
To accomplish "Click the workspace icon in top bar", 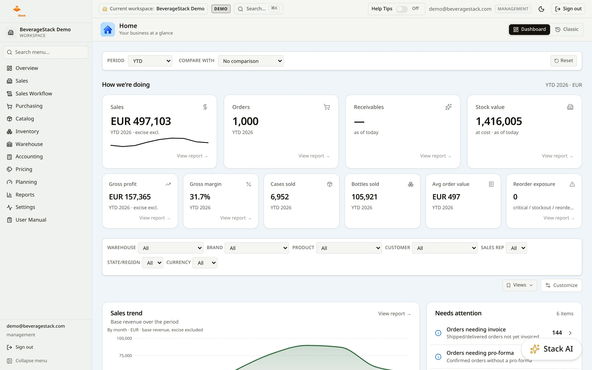I will point(105,9).
